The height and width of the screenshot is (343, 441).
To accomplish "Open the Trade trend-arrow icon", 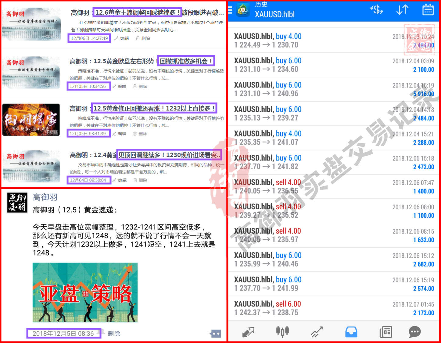I will [317, 332].
